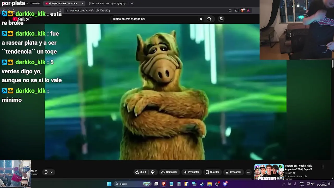Open OBS Studio from the taskbar
The image size is (334, 188).
[217, 184]
